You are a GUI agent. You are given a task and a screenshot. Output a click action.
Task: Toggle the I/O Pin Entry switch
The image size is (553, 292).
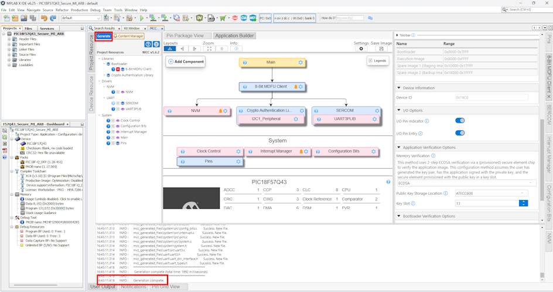[x=460, y=133]
